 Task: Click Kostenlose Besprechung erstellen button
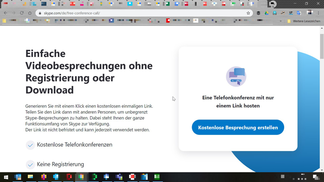pyautogui.click(x=238, y=127)
